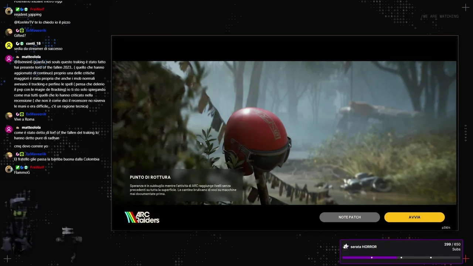The width and height of the screenshot is (473, 266).
Task: Click the green badge beside FraWolf above 'FlammoG'
Action: (x=17, y=167)
